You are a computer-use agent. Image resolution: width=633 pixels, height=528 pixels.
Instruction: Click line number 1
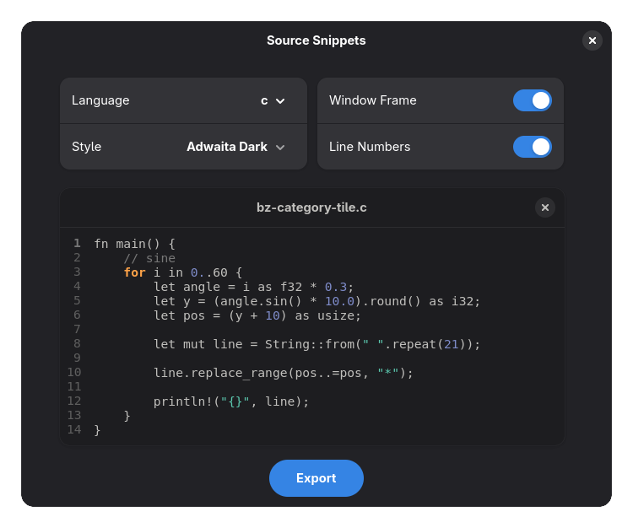click(77, 243)
